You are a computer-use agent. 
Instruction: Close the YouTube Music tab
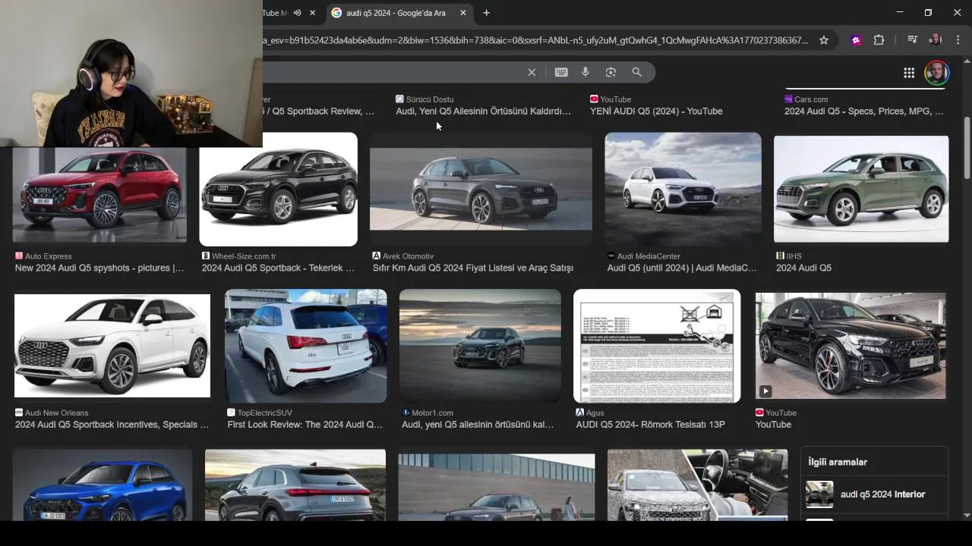[x=312, y=13]
